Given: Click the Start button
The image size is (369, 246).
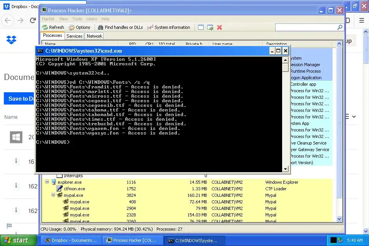Looking at the screenshot, I should point(18,240).
